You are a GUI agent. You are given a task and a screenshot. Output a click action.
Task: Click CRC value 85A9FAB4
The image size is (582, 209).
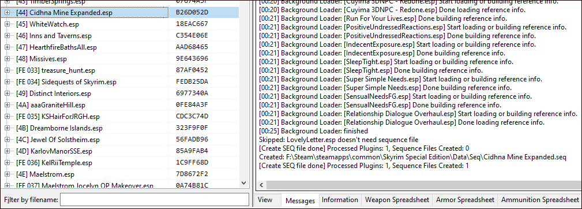tap(192, 151)
